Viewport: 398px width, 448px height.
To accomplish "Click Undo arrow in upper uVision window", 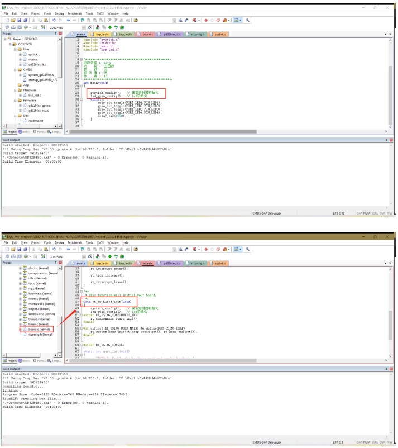I will coord(54,20).
